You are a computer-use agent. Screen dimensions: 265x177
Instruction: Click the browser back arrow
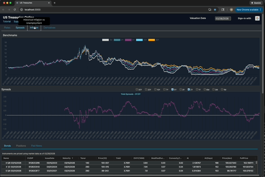[x=4, y=9]
